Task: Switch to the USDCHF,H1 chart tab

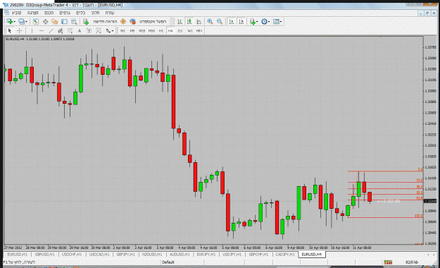Action: 72,255
